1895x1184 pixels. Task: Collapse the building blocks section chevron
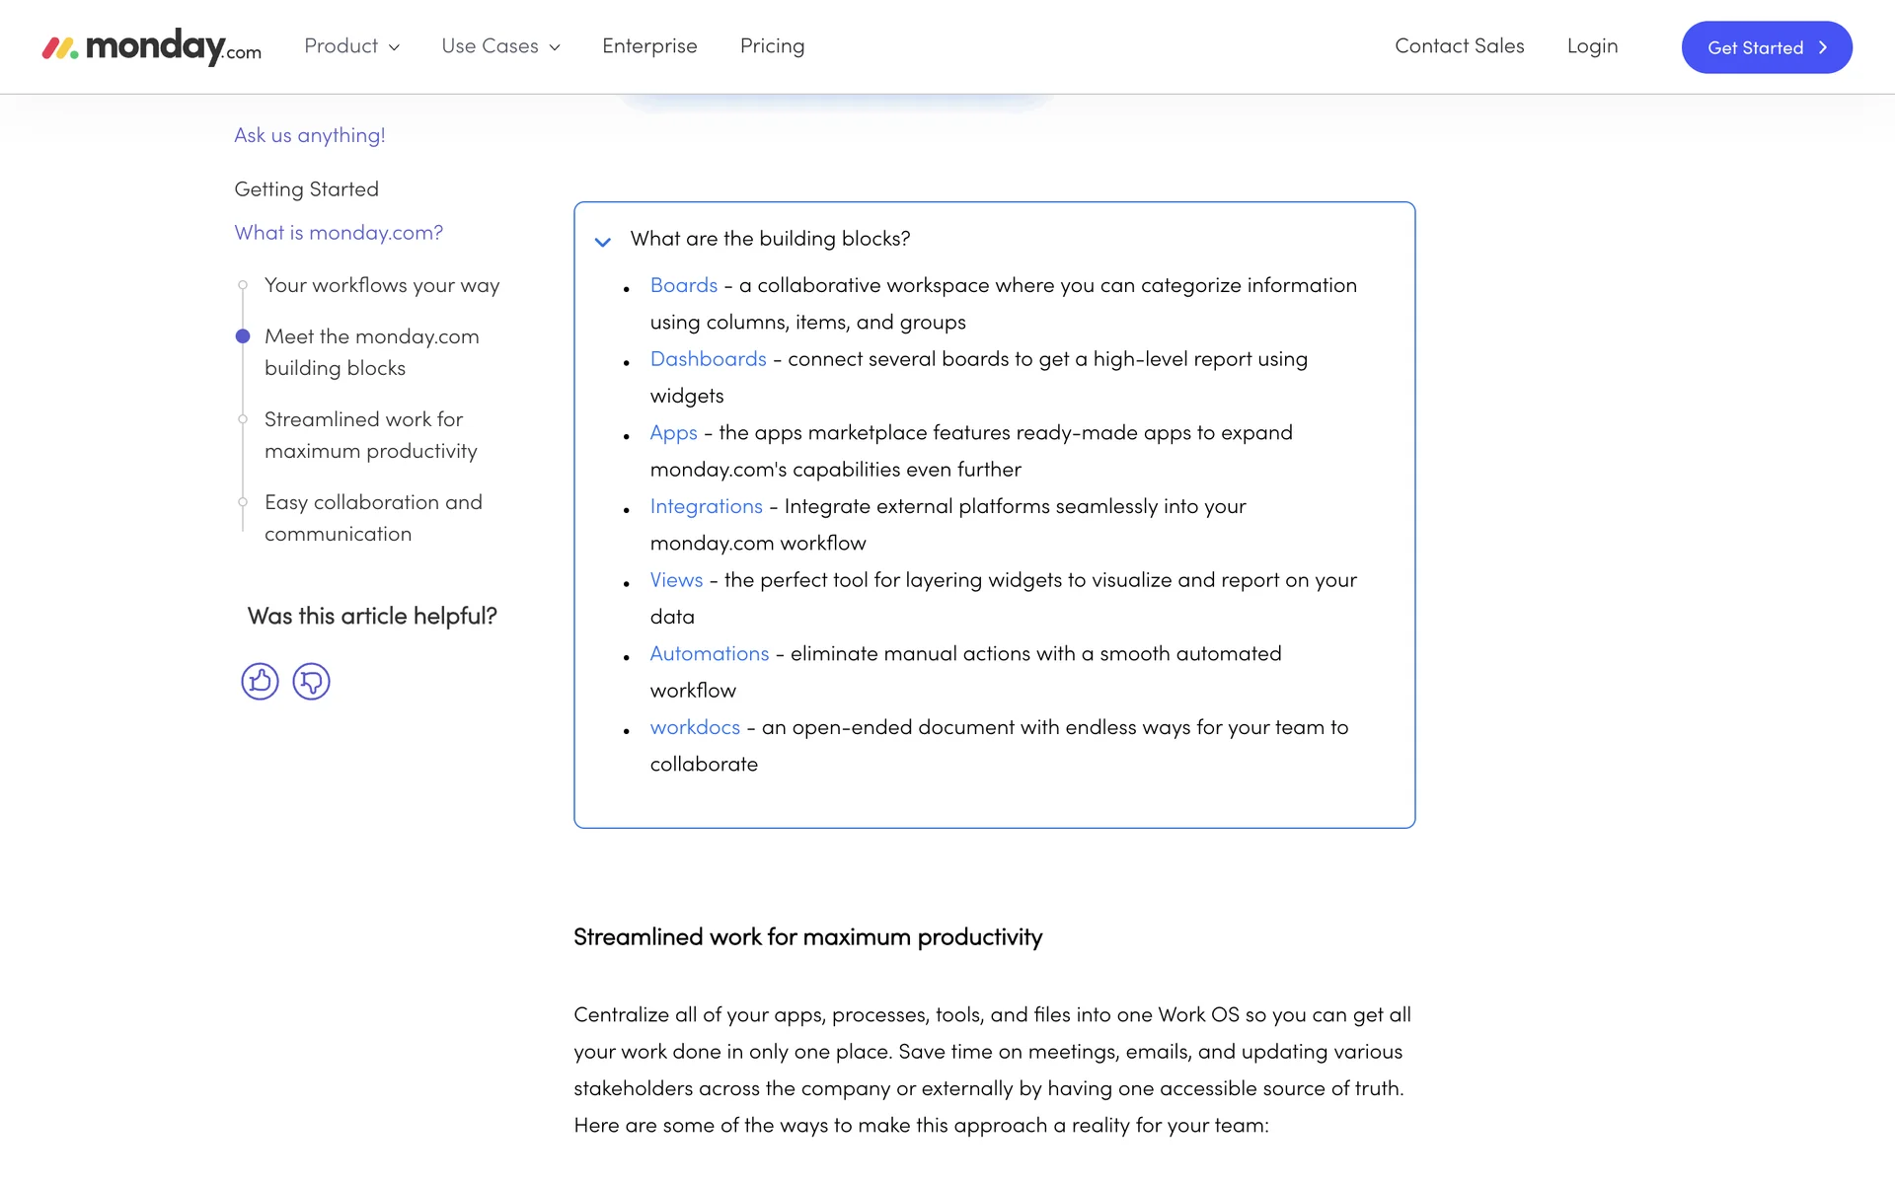(603, 241)
